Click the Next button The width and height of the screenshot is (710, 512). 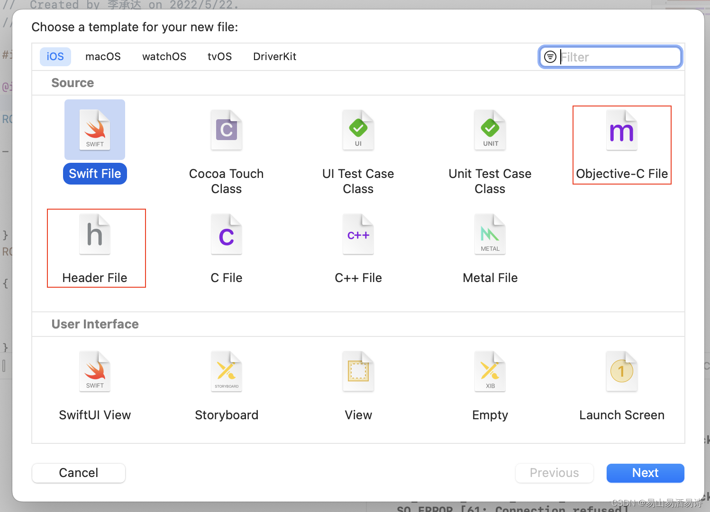pos(646,473)
